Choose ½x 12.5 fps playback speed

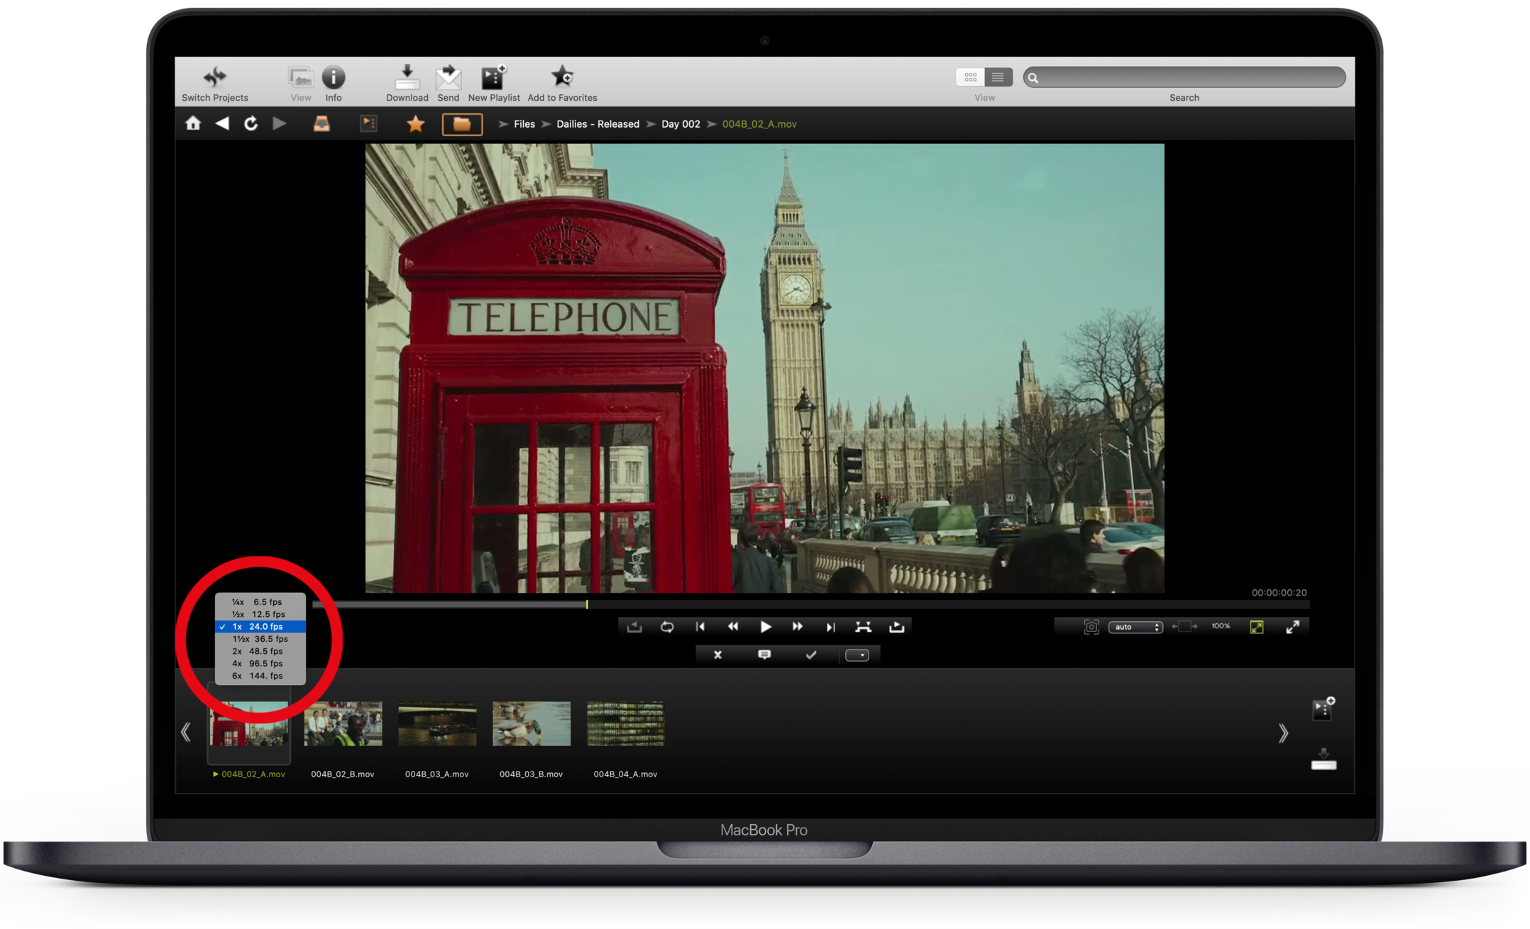260,614
